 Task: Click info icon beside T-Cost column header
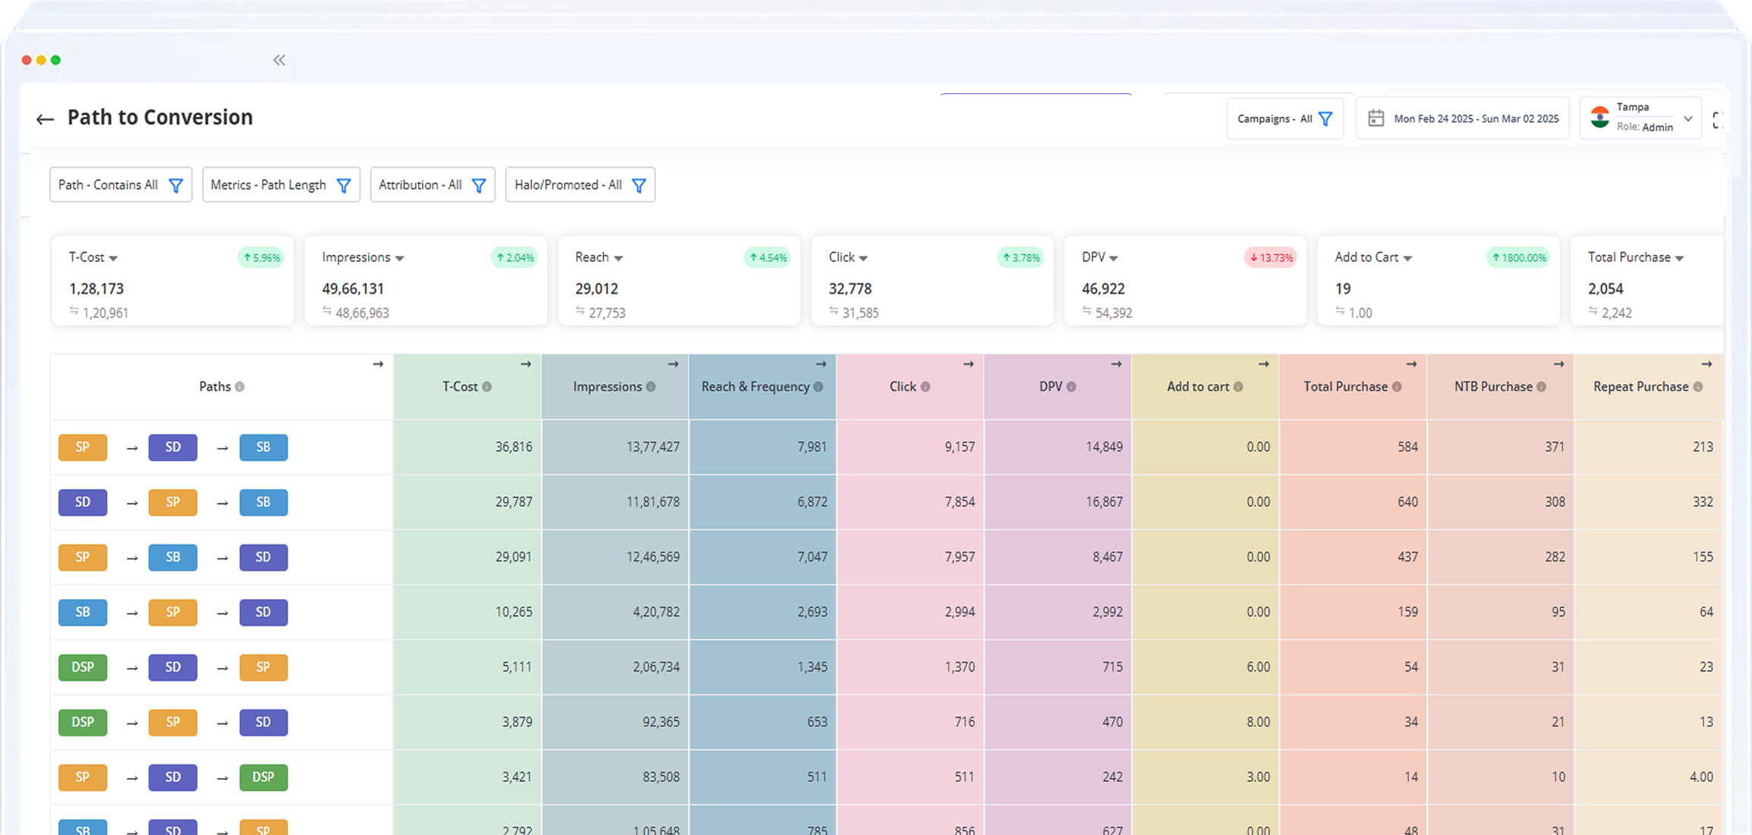(487, 387)
